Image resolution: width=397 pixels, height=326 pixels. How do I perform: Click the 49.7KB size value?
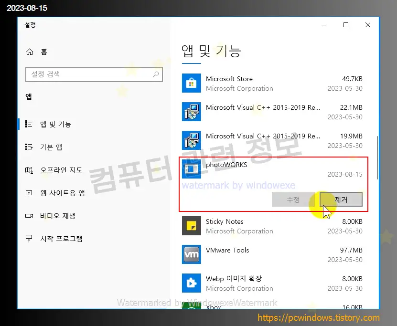tap(352, 79)
